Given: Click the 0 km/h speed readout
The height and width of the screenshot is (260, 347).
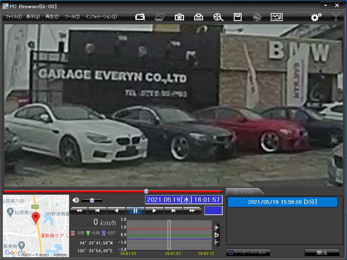Looking at the screenshot, I should (x=105, y=222).
